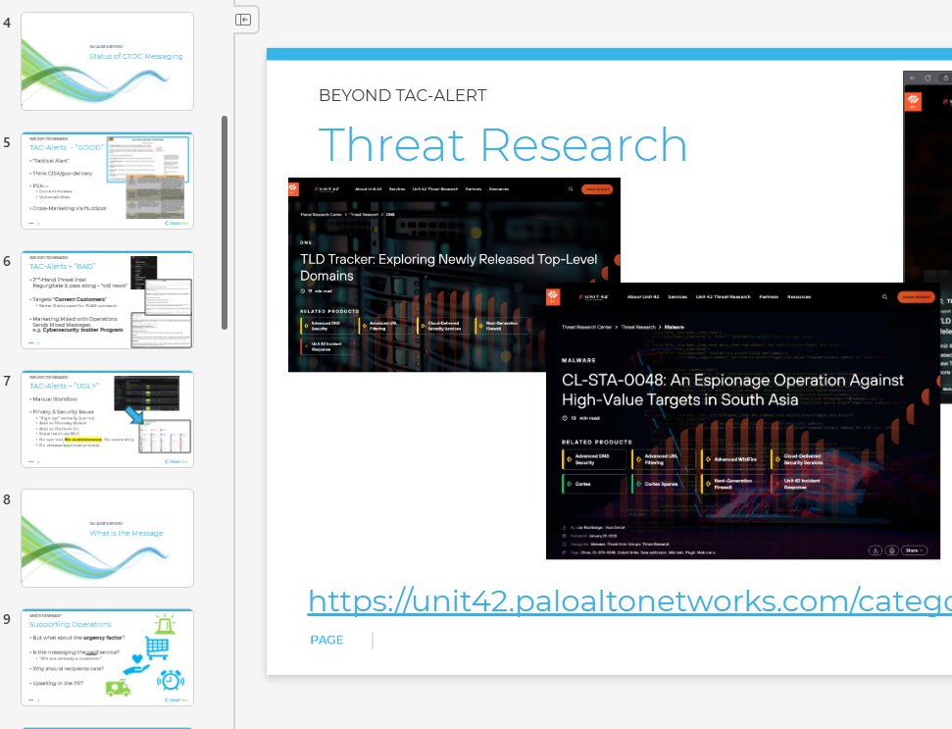The image size is (952, 729).
Task: Go to slide 7 TAC-Alerts UGLY
Action: point(108,419)
